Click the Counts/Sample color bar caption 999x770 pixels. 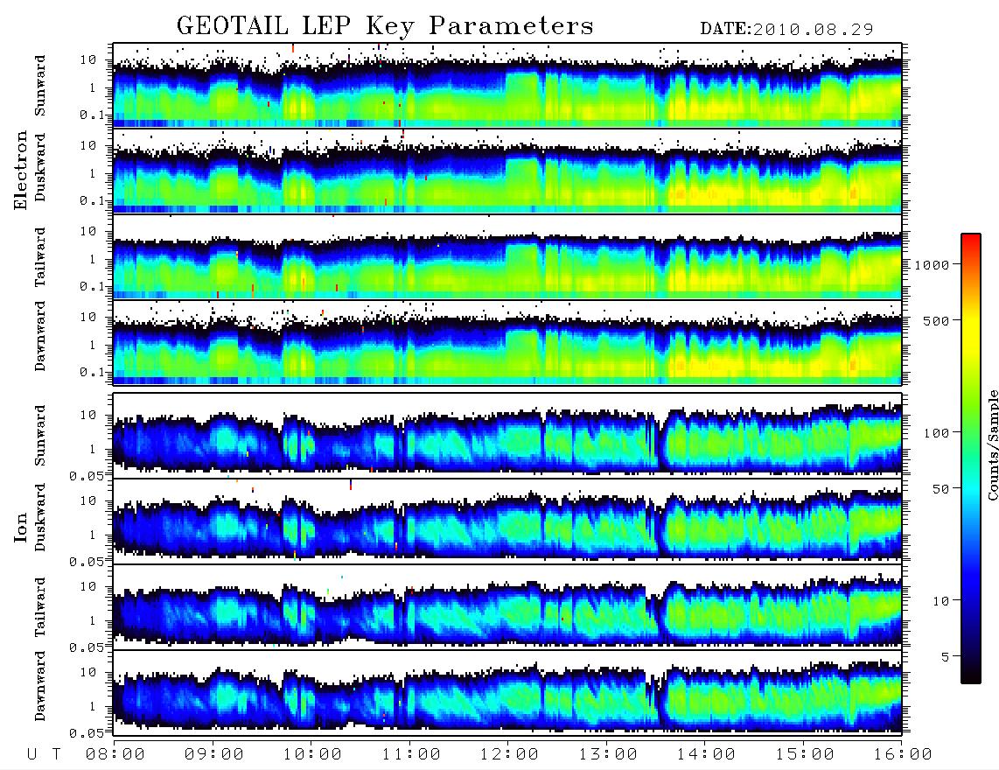point(992,444)
